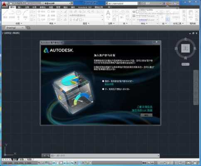Open the 'learn more' link in dialog
This screenshot has width=201, height=166.
145,107
